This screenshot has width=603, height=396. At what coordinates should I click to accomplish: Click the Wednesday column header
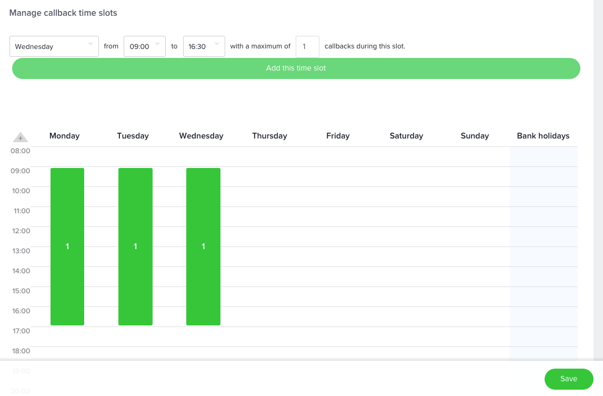click(x=201, y=136)
